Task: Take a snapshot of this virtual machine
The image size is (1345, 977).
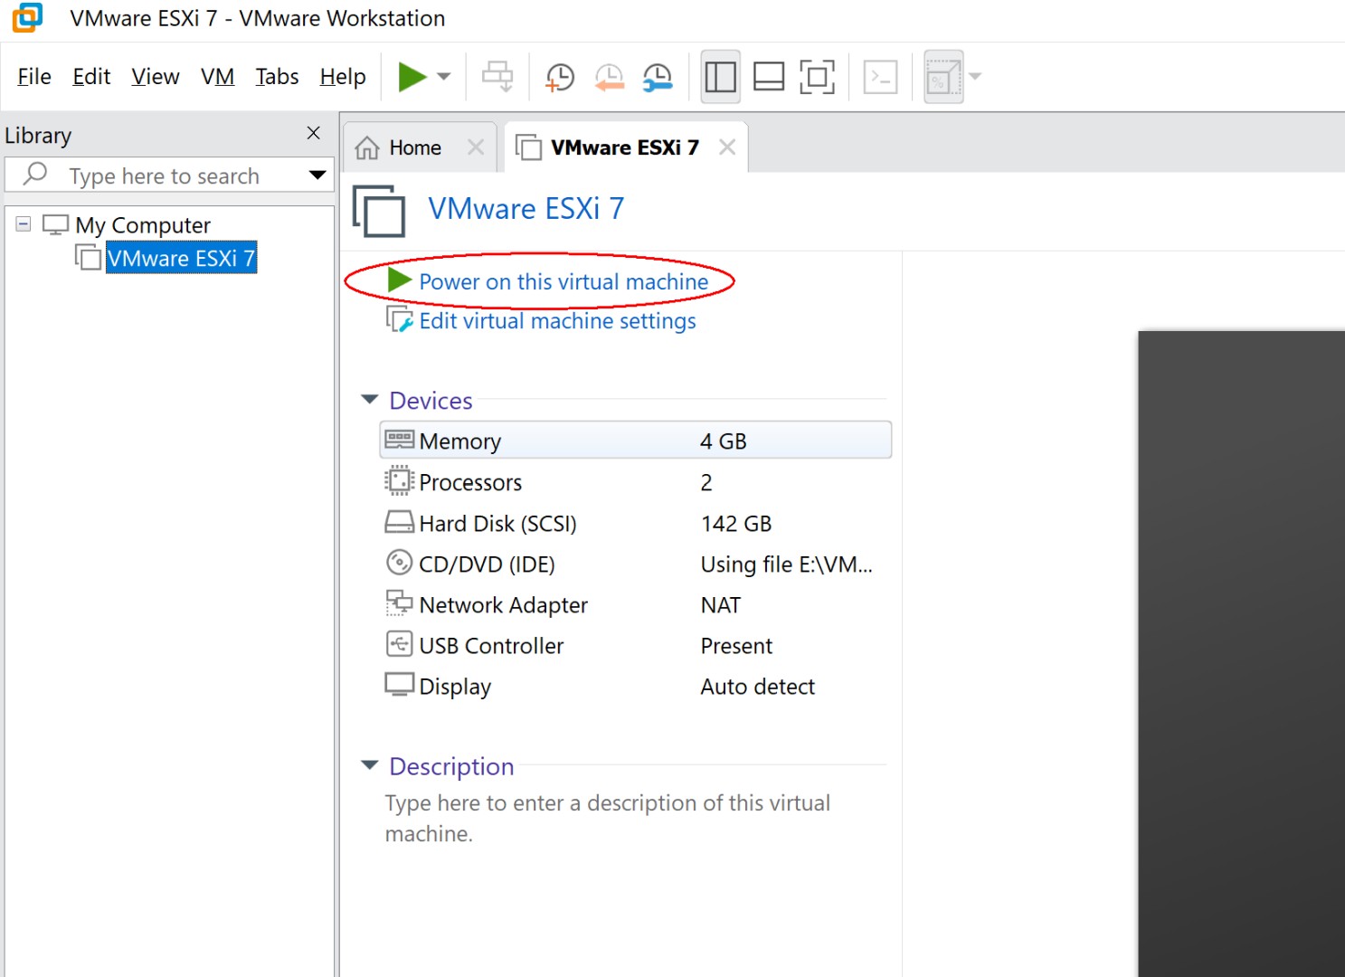Action: click(560, 77)
